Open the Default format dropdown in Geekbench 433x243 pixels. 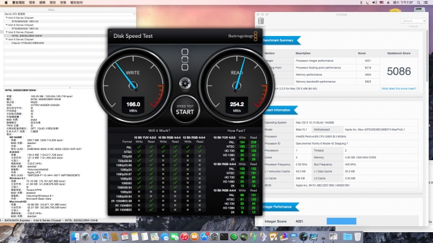(x=413, y=20)
